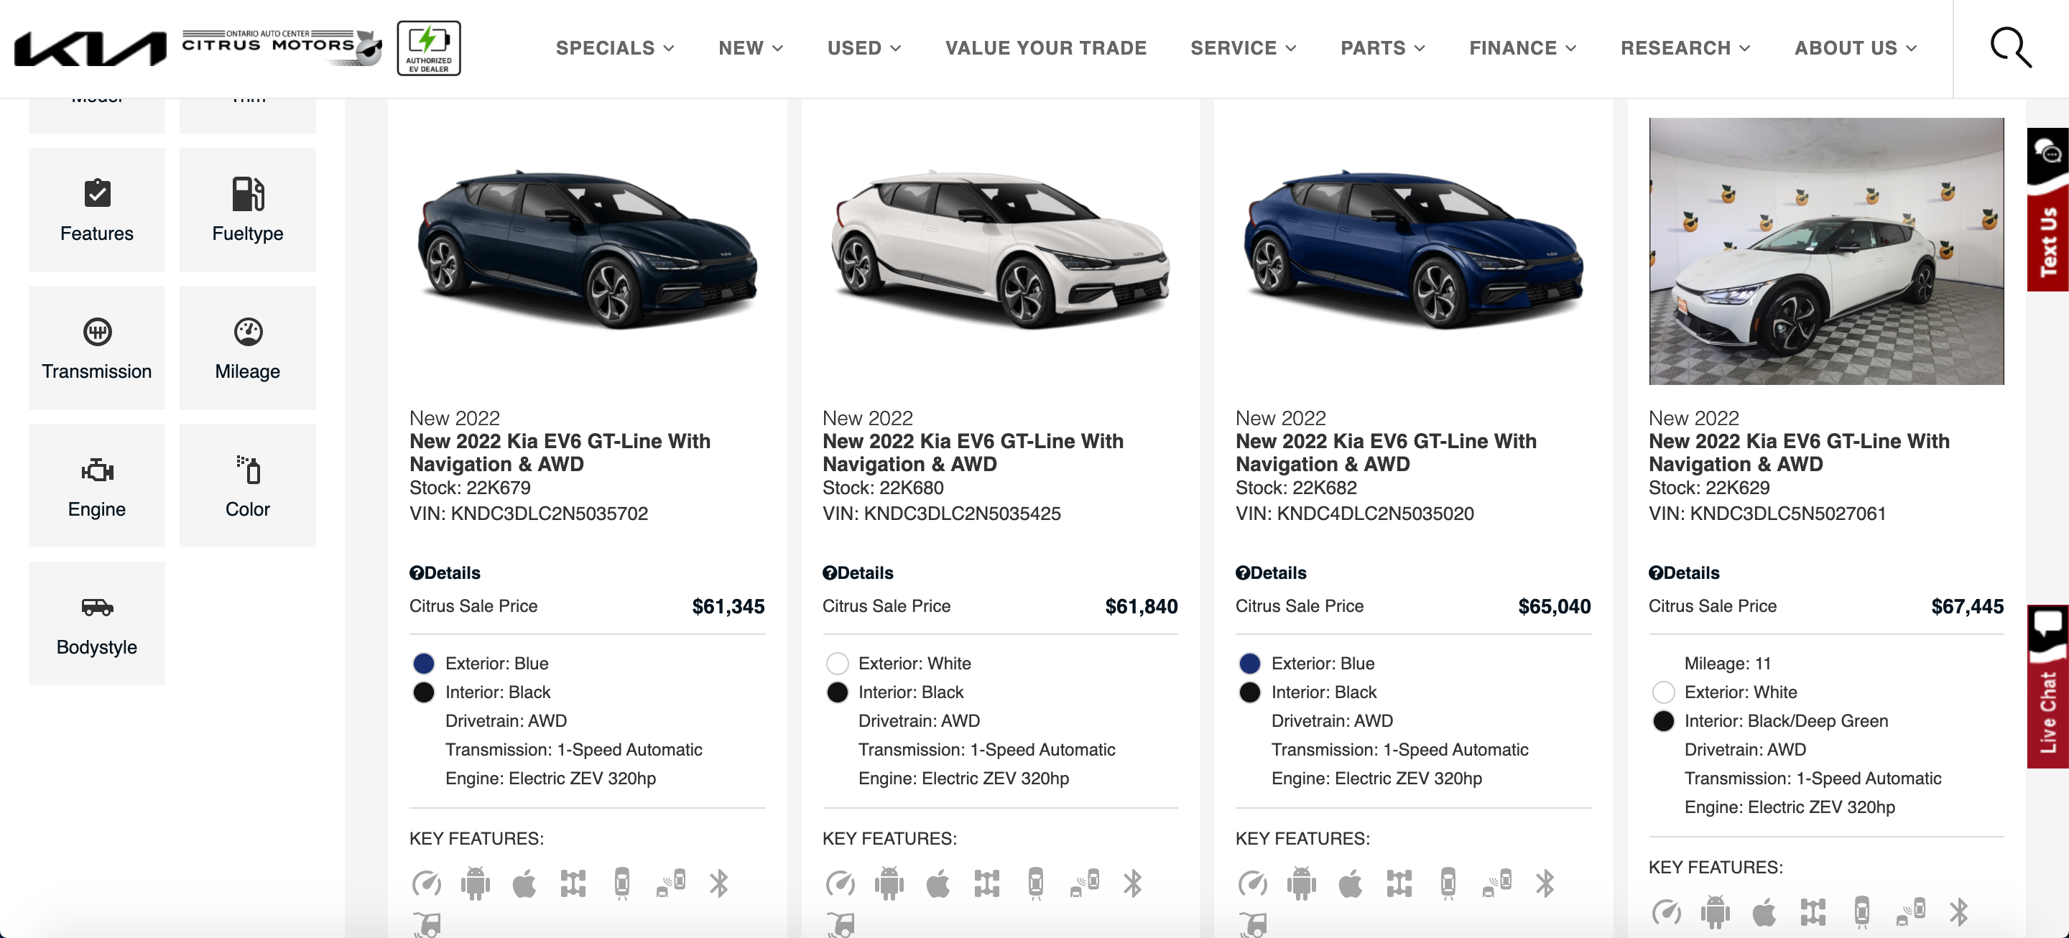Viewport: 2069px width, 938px height.
Task: Open the white EV6 showroom photo
Action: click(x=1825, y=251)
